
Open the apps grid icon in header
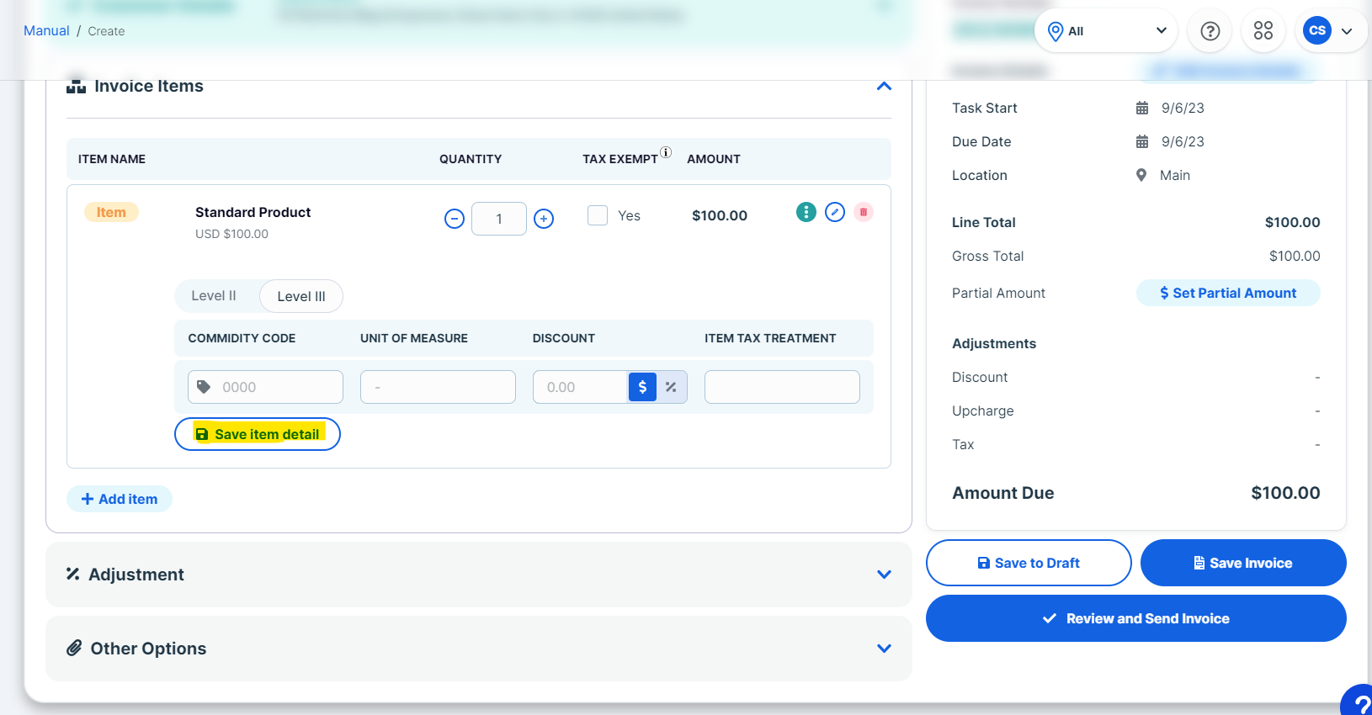pos(1263,31)
